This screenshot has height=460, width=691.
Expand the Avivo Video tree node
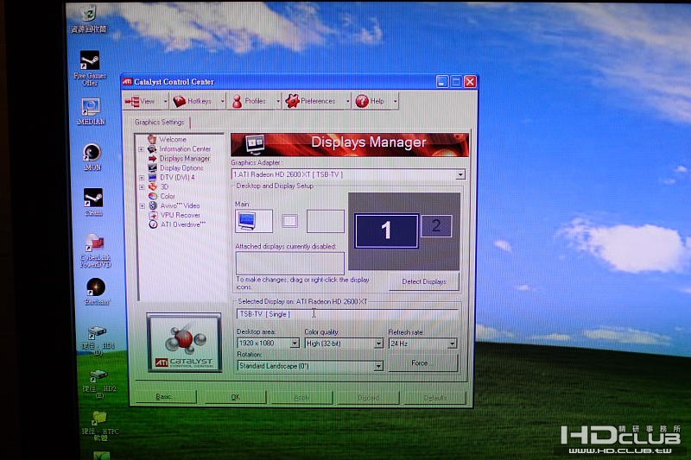pos(142,206)
